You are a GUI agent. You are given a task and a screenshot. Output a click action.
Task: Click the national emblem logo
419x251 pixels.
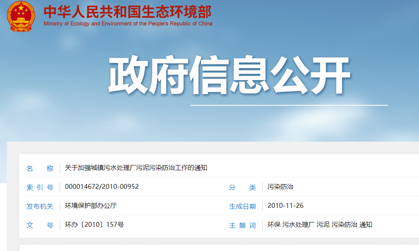pos(21,16)
